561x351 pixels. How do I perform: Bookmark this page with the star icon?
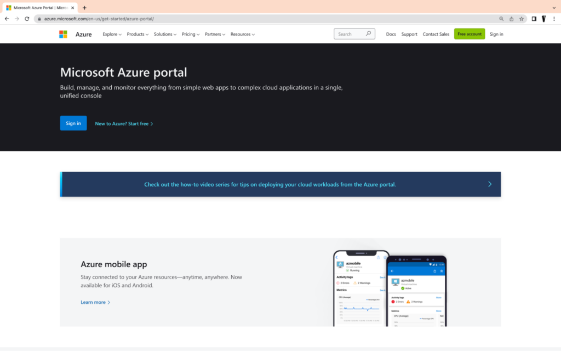(522, 19)
